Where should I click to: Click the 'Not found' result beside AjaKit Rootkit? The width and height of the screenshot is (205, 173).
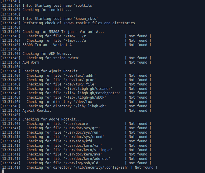(x=138, y=111)
